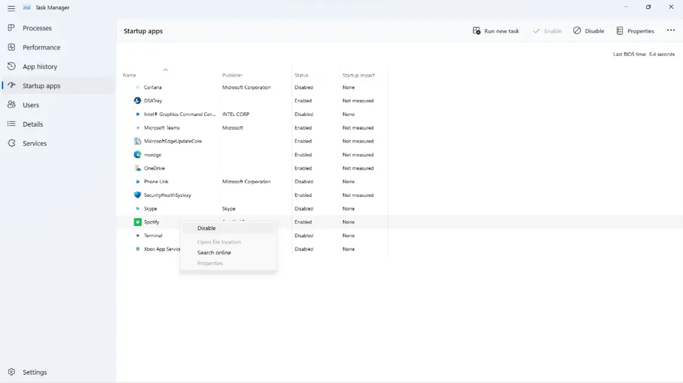Click the Last BIOS time text
The image size is (683, 383).
tap(644, 54)
